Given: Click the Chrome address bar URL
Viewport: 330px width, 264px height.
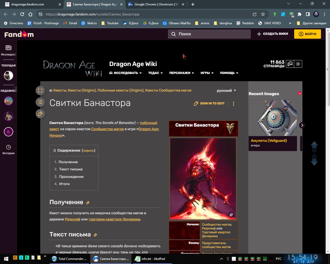Looking at the screenshot, I should [x=92, y=14].
